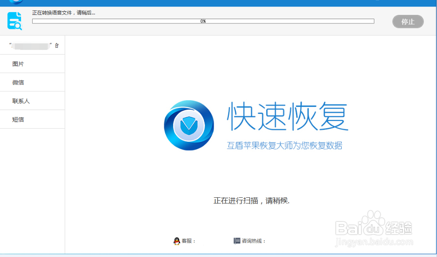This screenshot has height=257, width=437.
Task: Click the 正在转换语音文件 status text
Action: tap(63, 13)
